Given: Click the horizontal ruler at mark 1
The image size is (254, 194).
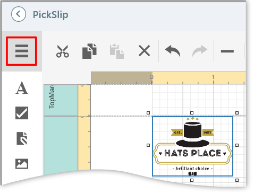Looking at the screenshot, I should point(213,78).
